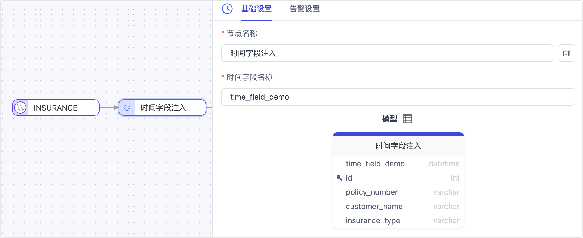Select the INSURANCE node on canvas

tap(56, 108)
